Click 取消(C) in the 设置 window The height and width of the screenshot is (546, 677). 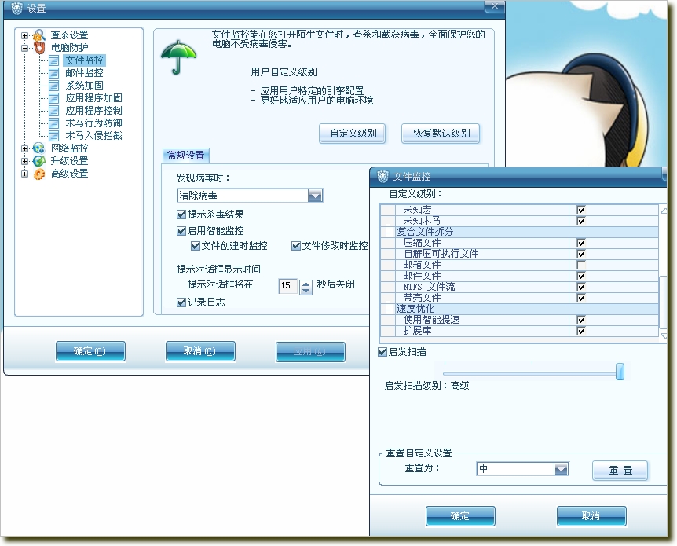[x=201, y=352]
